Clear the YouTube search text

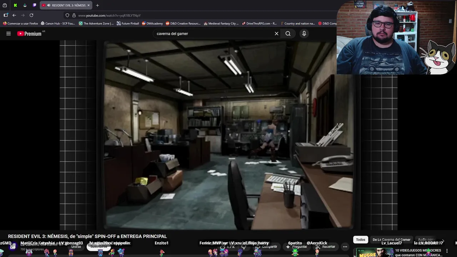pyautogui.click(x=276, y=34)
